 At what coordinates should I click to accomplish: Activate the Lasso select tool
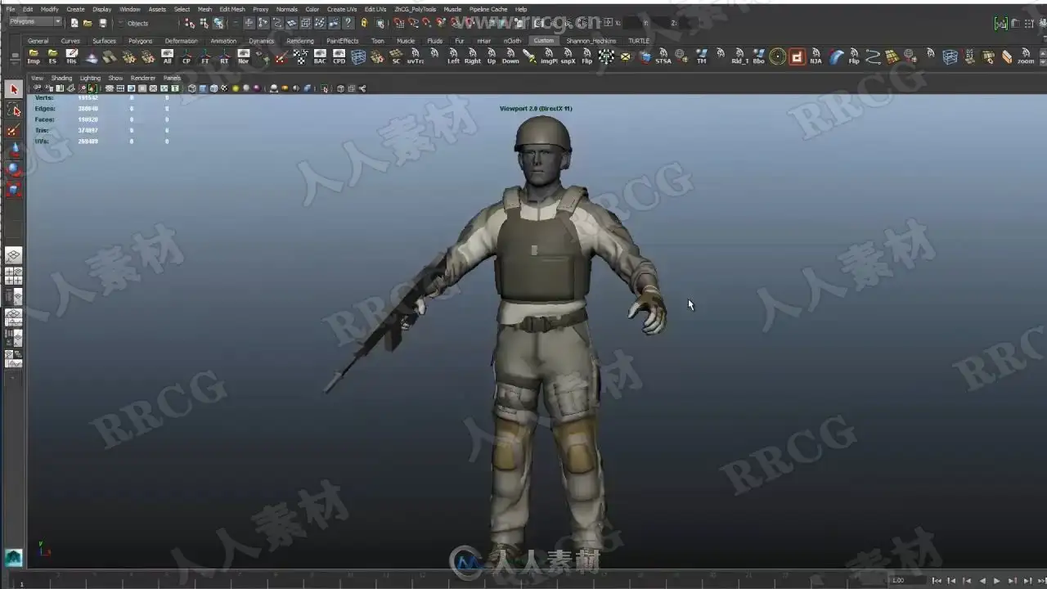point(13,110)
